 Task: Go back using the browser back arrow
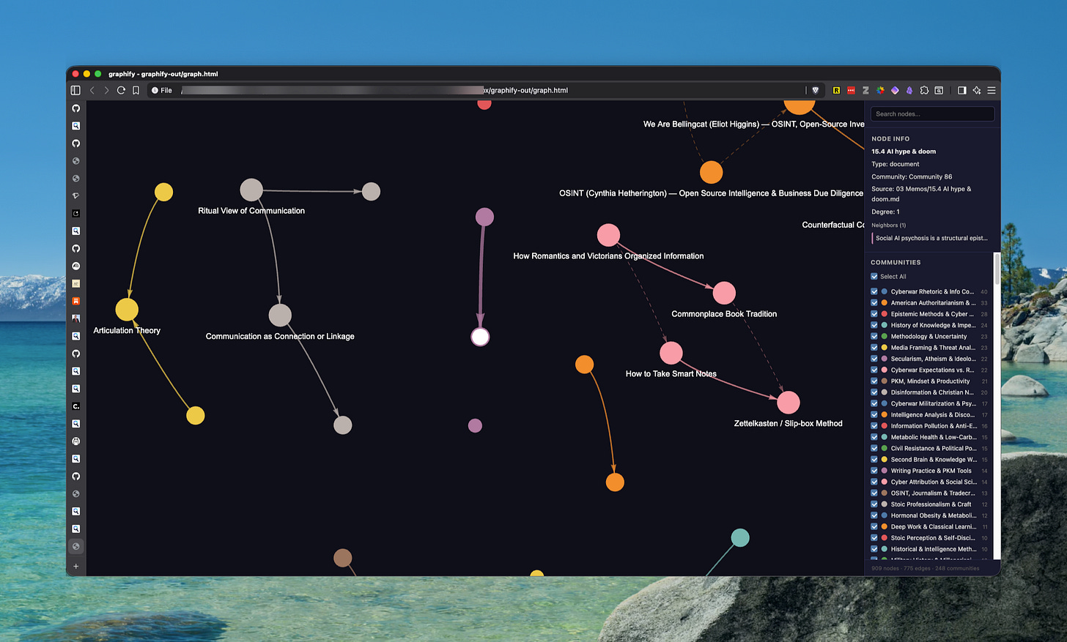pyautogui.click(x=92, y=90)
